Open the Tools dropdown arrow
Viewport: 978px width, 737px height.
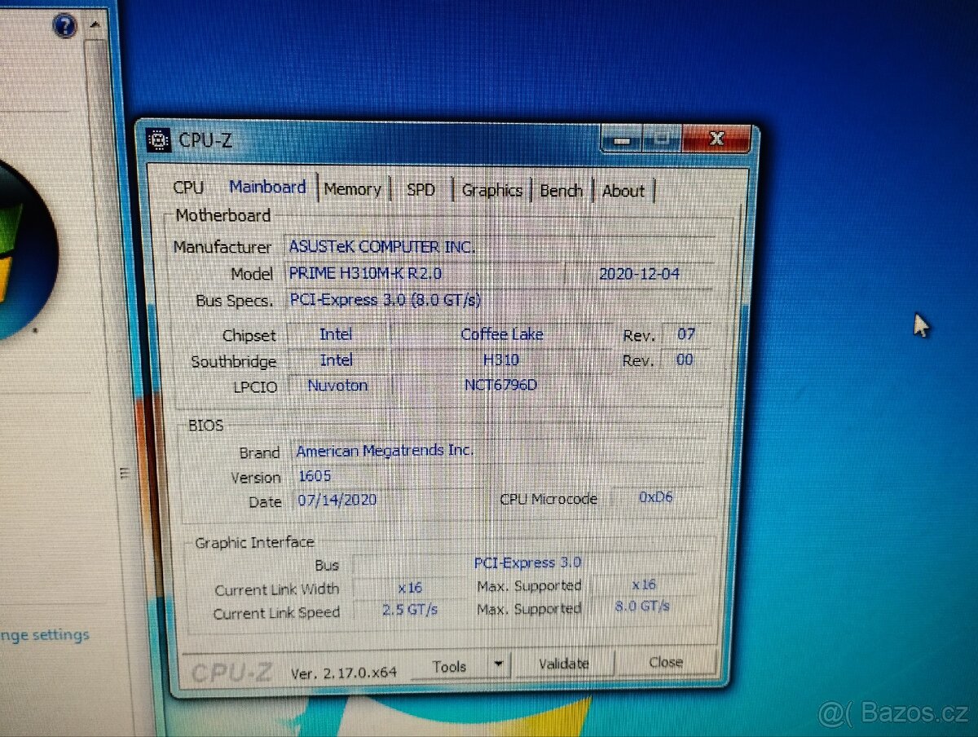(x=498, y=665)
